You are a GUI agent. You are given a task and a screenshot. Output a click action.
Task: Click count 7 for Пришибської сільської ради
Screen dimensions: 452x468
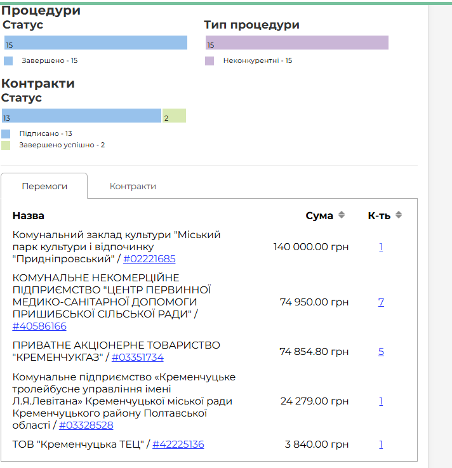click(x=381, y=302)
